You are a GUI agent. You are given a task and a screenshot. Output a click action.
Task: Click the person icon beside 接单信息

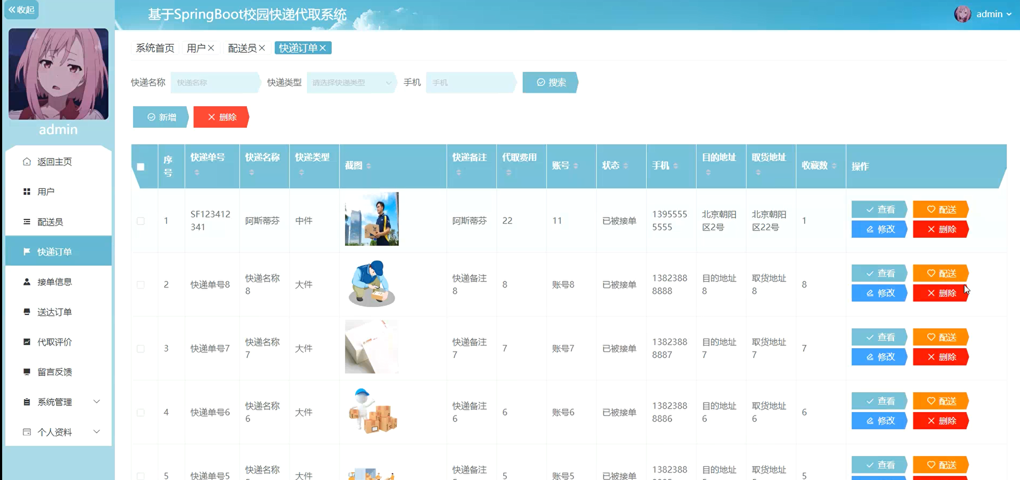(27, 282)
